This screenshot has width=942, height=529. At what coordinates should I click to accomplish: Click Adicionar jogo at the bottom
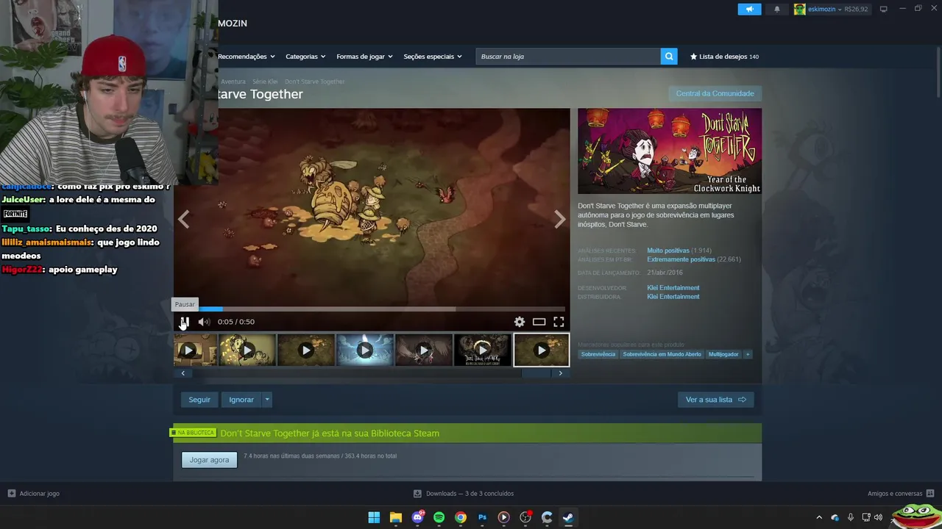pos(34,494)
